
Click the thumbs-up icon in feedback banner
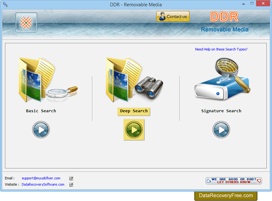coord(209,181)
